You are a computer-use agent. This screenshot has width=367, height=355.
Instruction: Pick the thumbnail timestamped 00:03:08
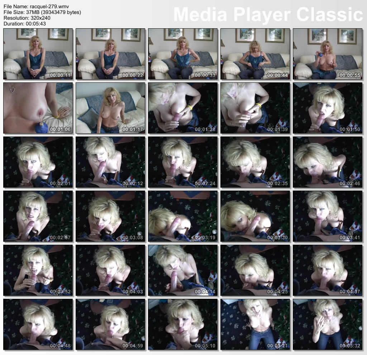[x=110, y=216]
